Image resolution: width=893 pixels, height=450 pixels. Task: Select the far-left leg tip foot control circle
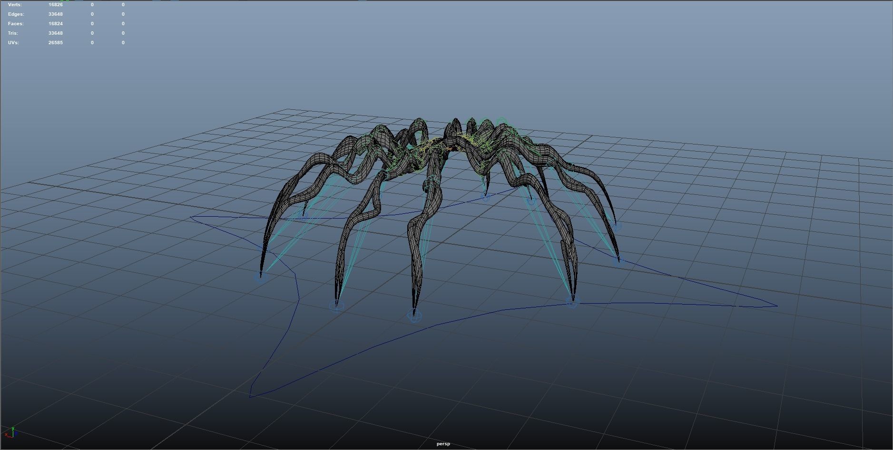260,277
